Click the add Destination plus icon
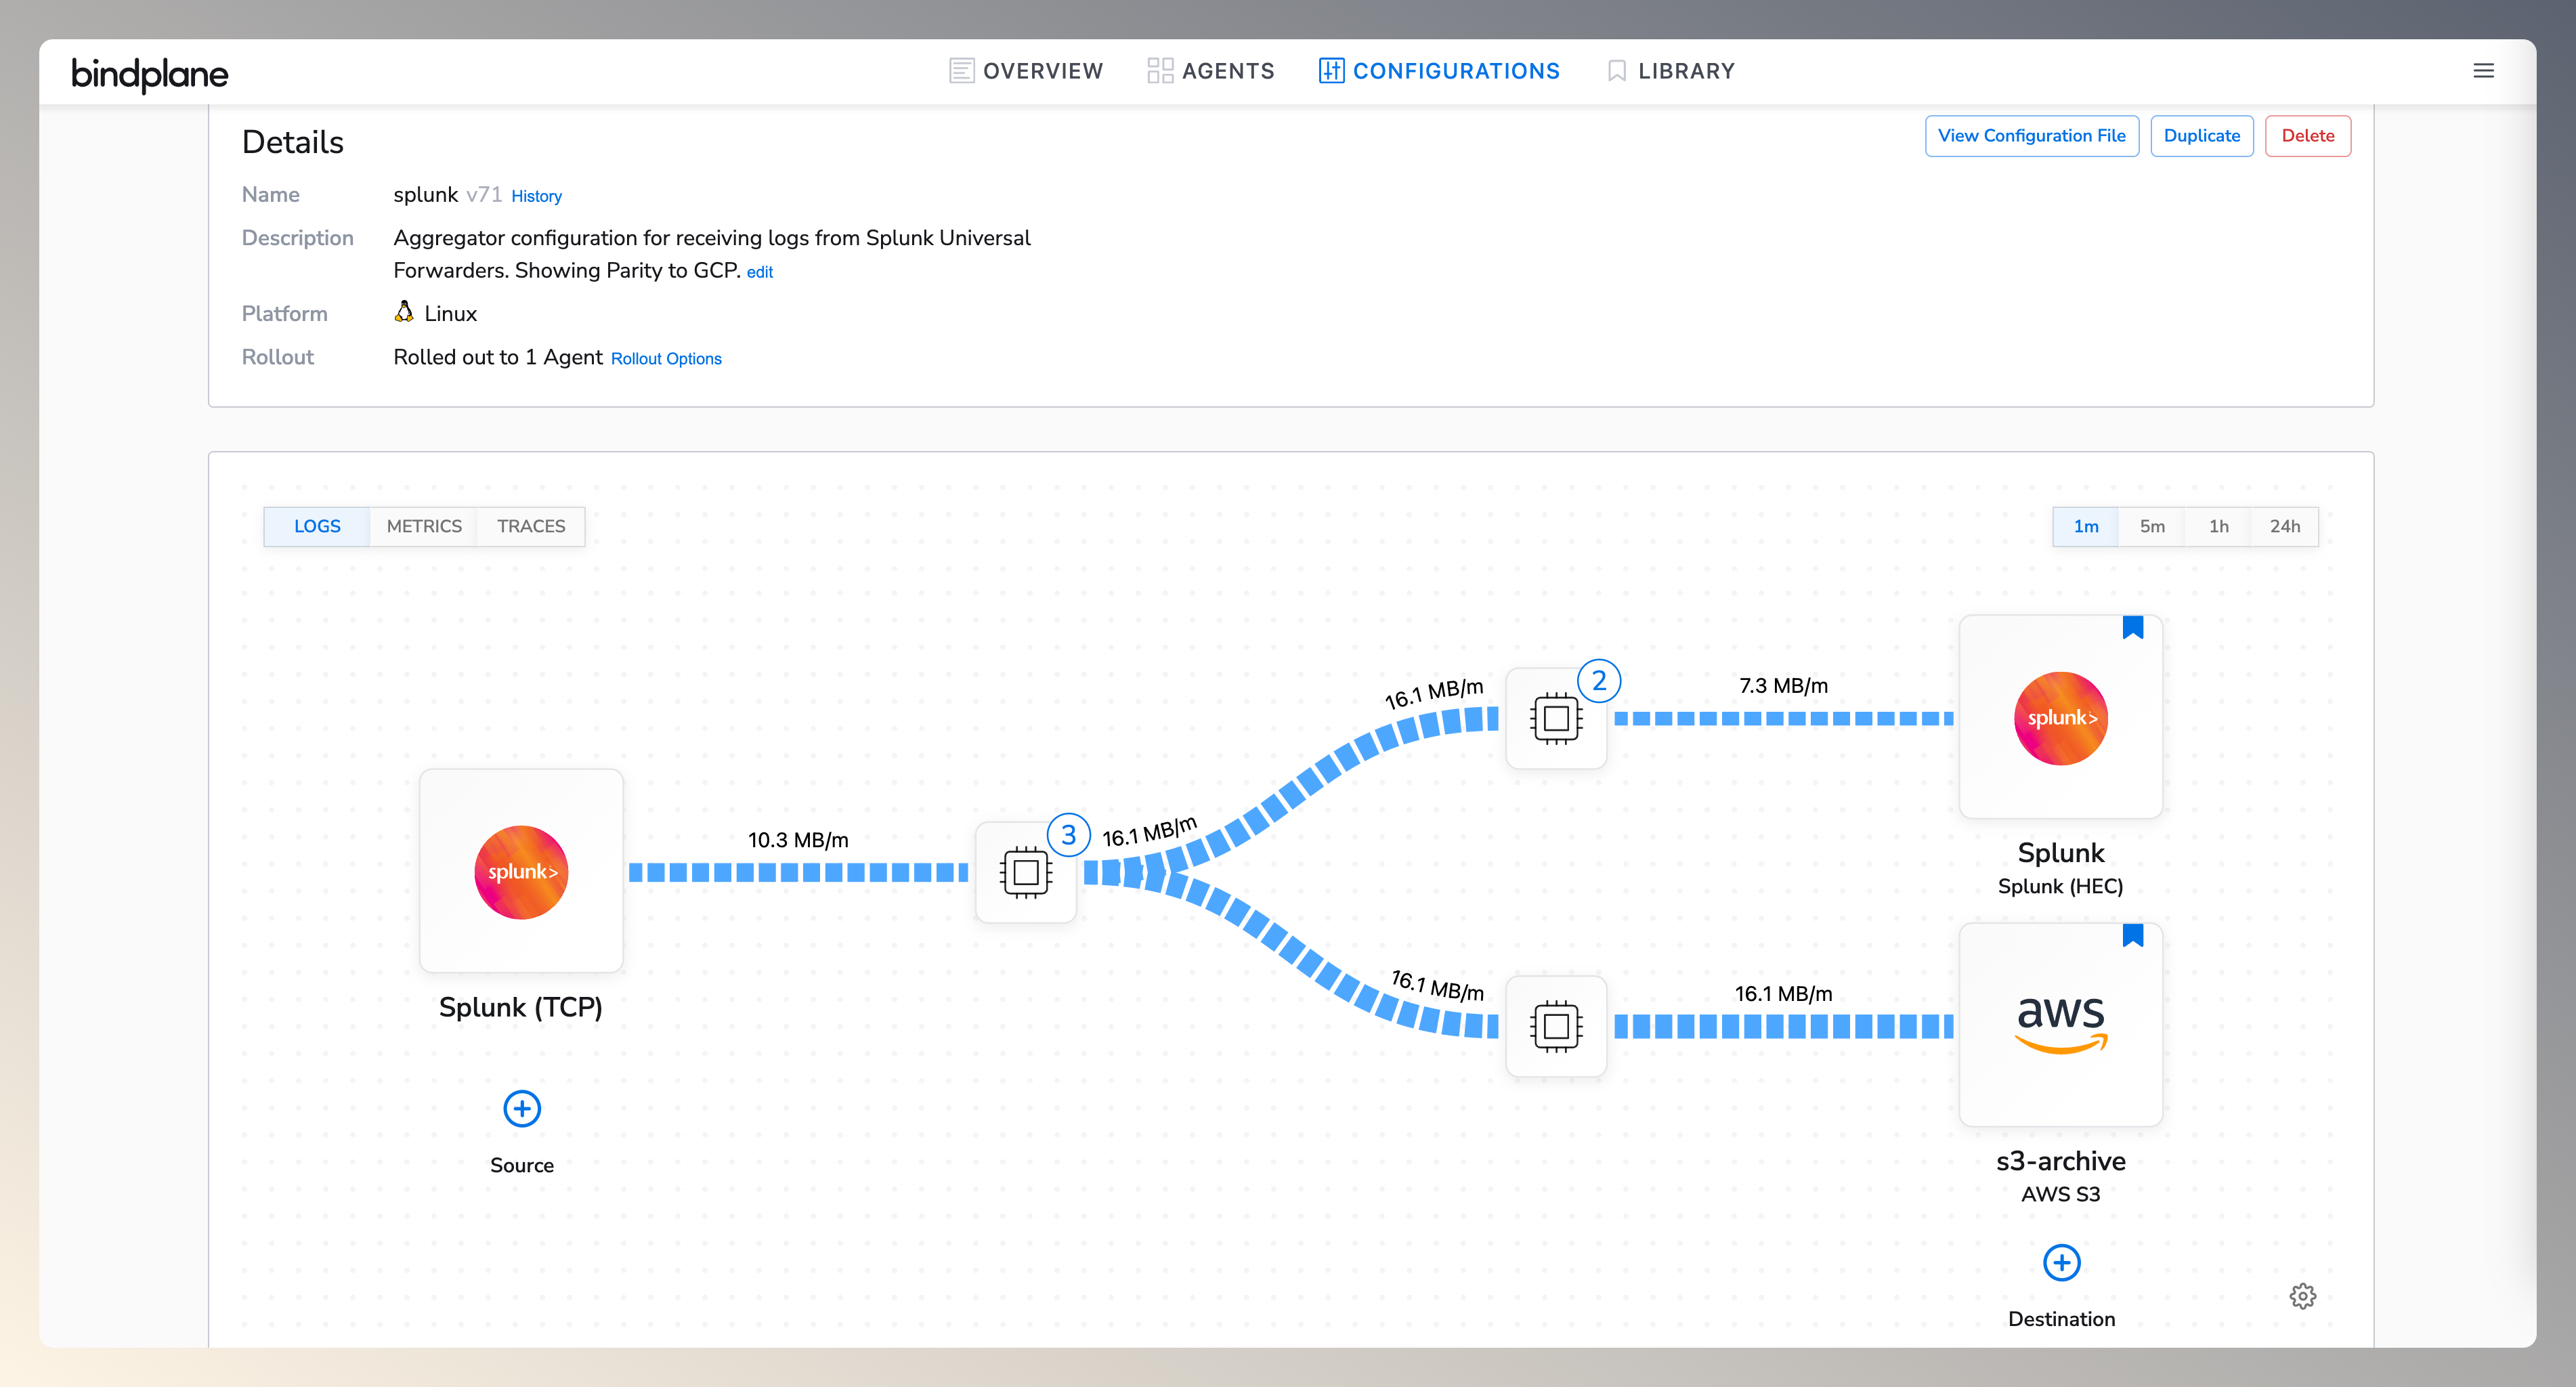The height and width of the screenshot is (1387, 2576). coord(2061,1262)
